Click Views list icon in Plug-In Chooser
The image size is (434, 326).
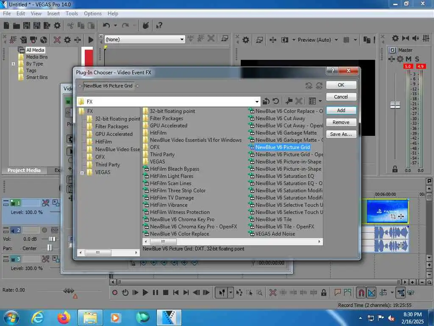pos(312,101)
